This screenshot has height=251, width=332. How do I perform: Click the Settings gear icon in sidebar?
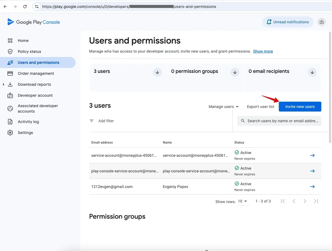pyautogui.click(x=10, y=133)
